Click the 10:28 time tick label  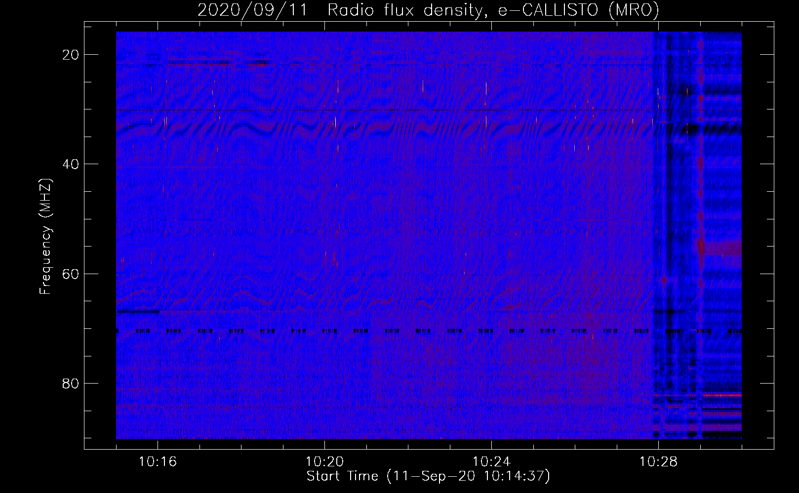point(658,462)
